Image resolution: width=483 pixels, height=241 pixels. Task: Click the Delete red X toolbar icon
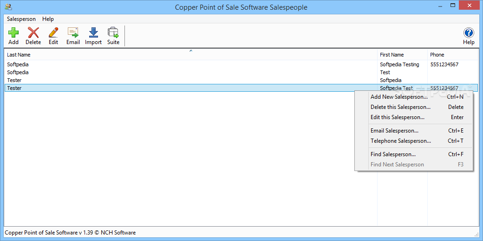pyautogui.click(x=33, y=36)
